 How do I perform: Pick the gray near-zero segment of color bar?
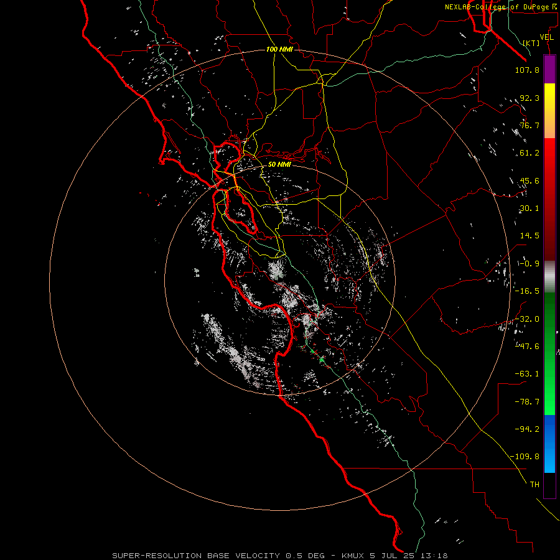pyautogui.click(x=549, y=277)
